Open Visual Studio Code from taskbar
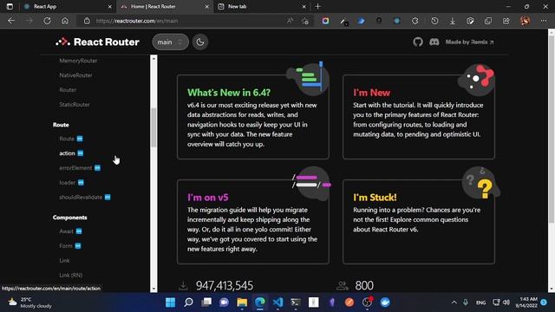Viewport: 555px width, 312px height. pyautogui.click(x=277, y=302)
